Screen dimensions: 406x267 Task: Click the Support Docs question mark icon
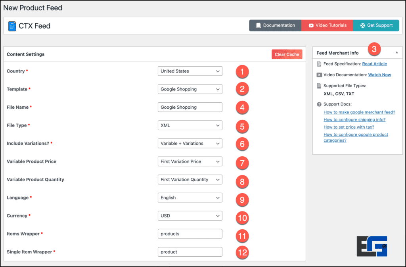point(319,104)
